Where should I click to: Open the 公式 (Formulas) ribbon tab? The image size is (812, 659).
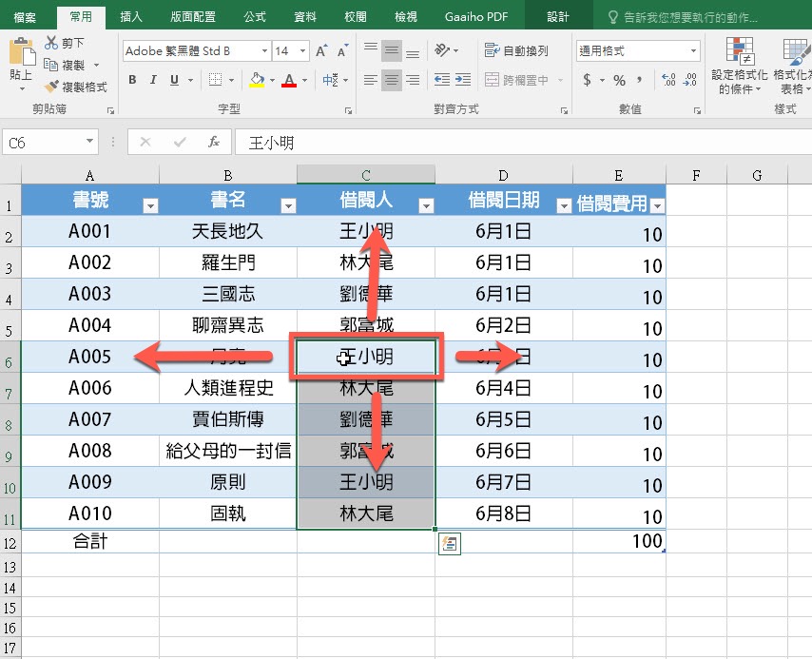coord(254,17)
